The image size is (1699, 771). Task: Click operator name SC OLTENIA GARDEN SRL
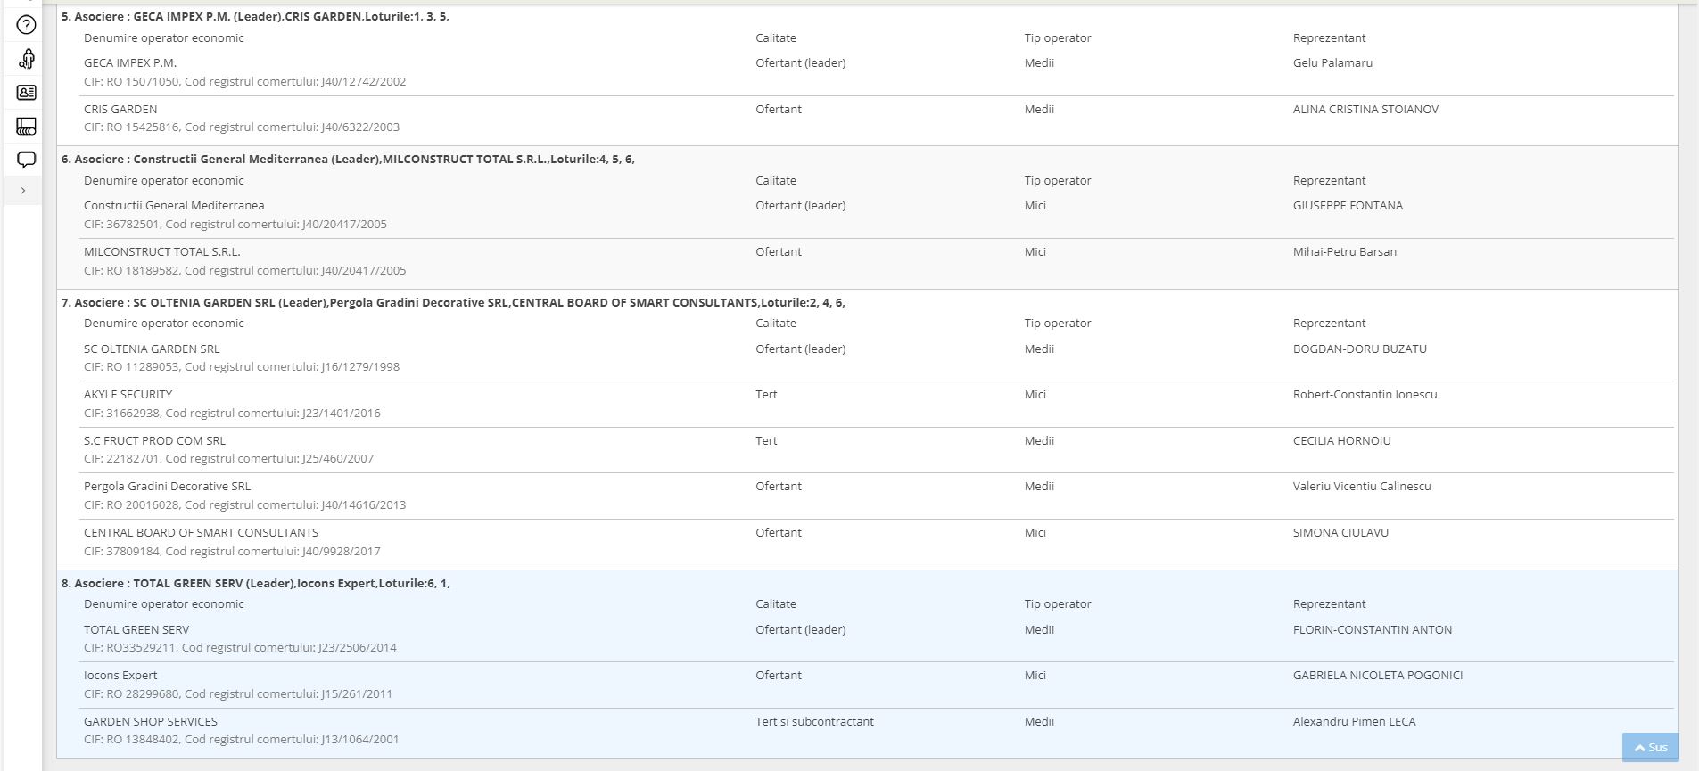pyautogui.click(x=152, y=349)
